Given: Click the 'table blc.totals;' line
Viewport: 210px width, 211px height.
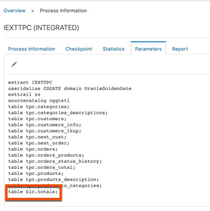Looking at the screenshot, I should (33, 192).
